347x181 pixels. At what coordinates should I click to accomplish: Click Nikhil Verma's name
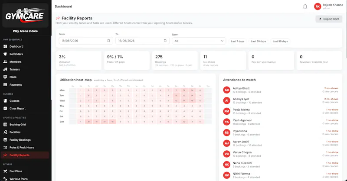[241, 174]
